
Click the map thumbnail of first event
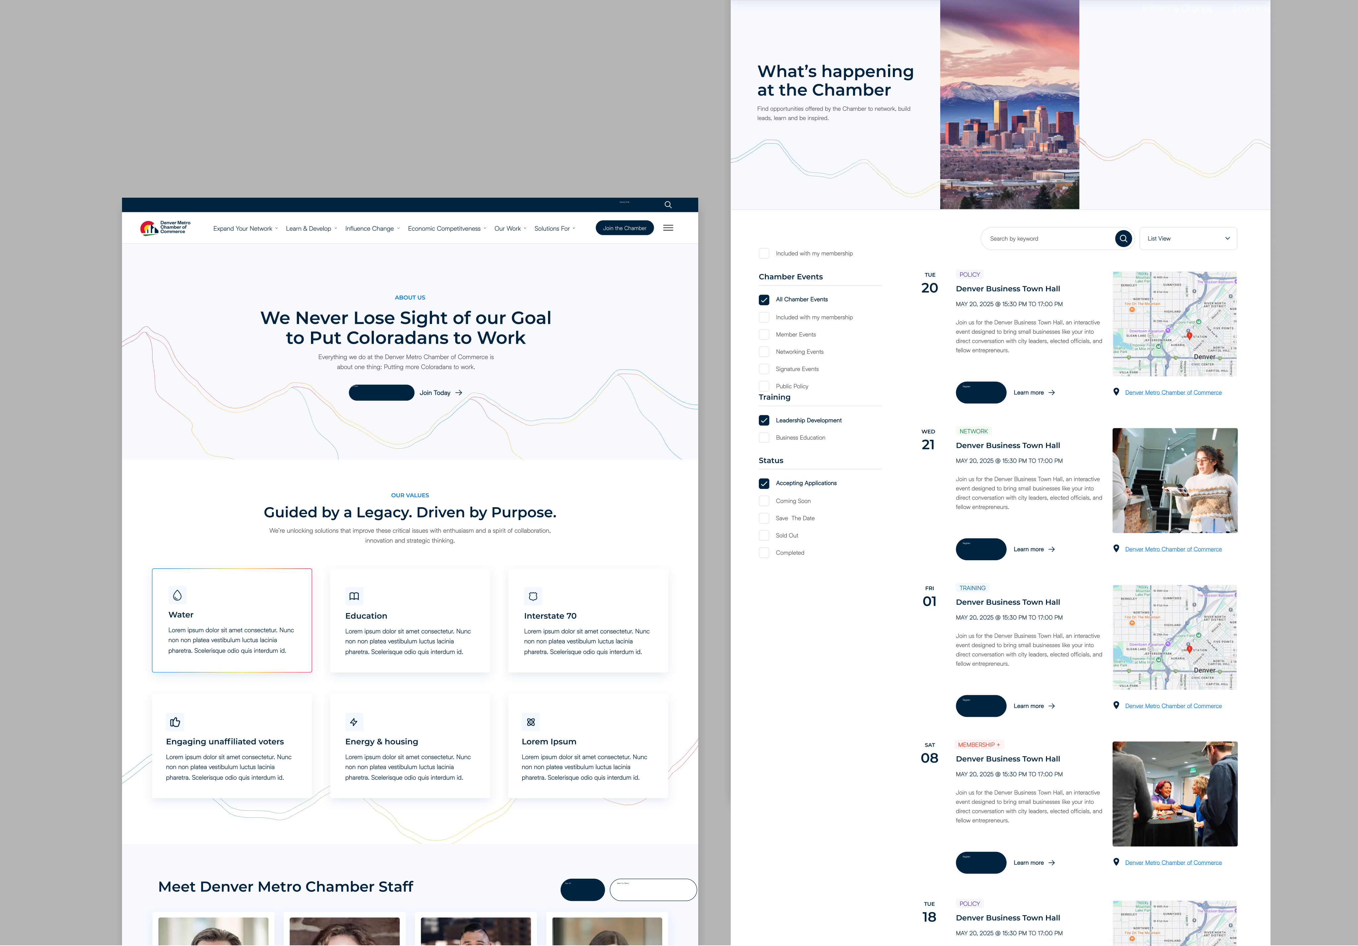1174,324
